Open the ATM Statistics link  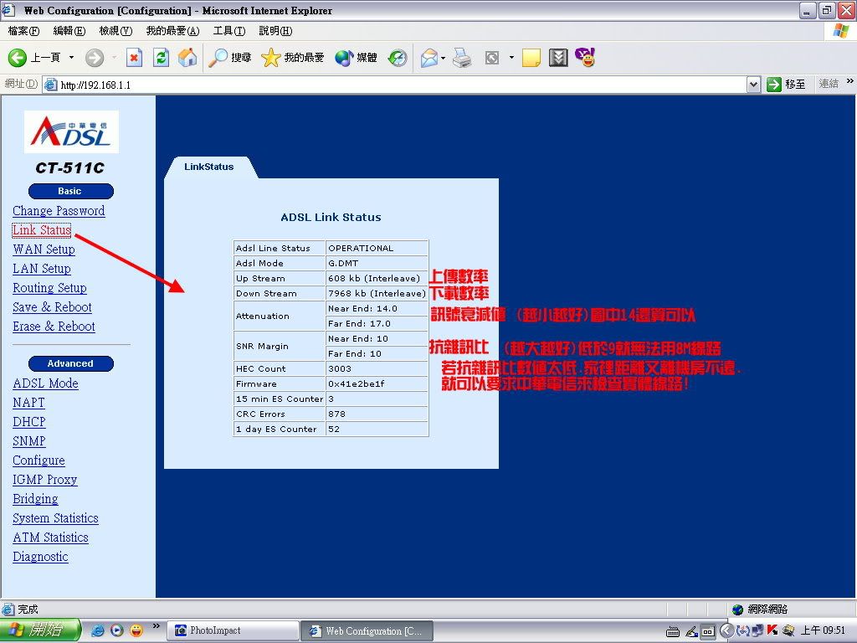[50, 538]
